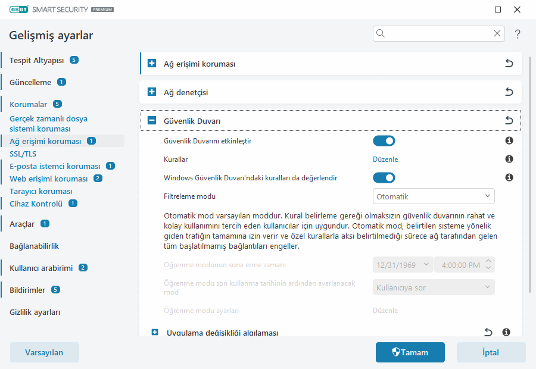This screenshot has height=369, width=536.
Task: Click the Düzenle link next to Kurallar
Action: 385,160
